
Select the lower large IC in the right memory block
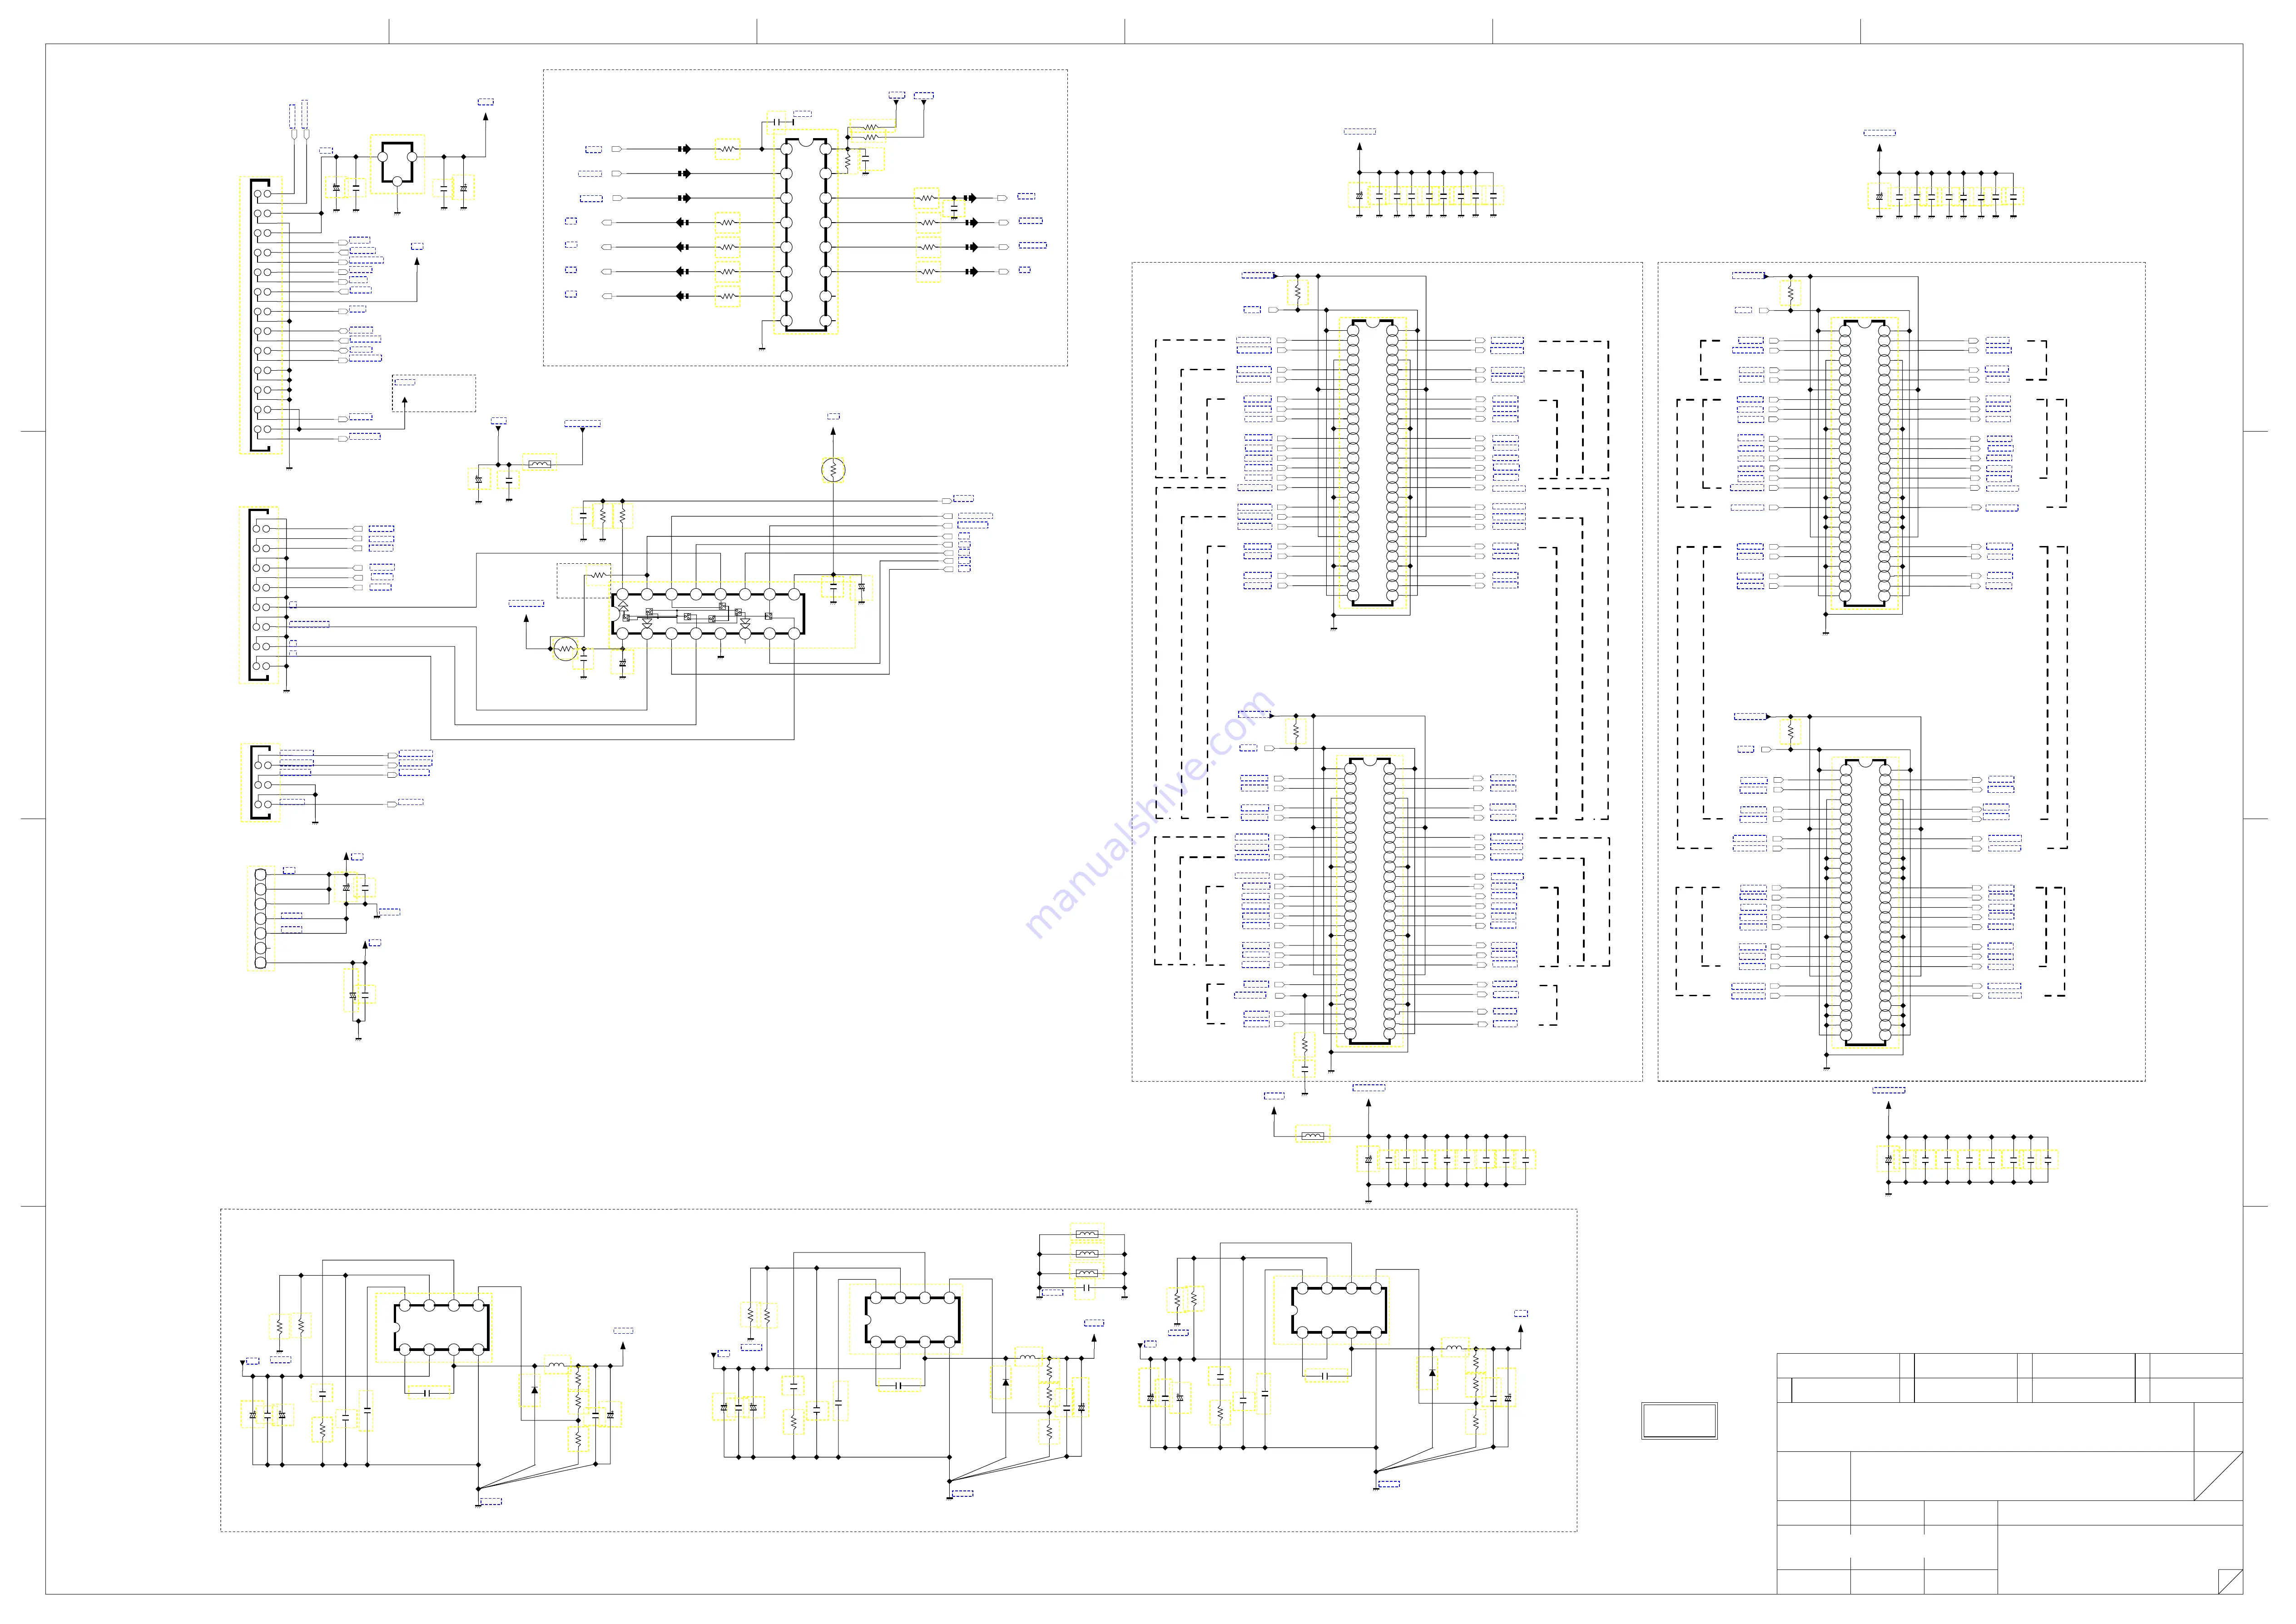coord(1865,903)
